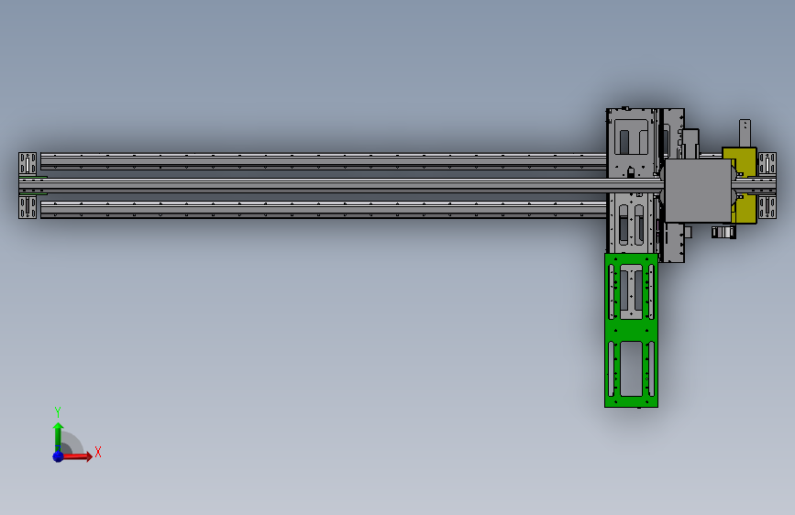This screenshot has height=515, width=795.
Task: Select the lower linear guide rail
Action: (324, 210)
